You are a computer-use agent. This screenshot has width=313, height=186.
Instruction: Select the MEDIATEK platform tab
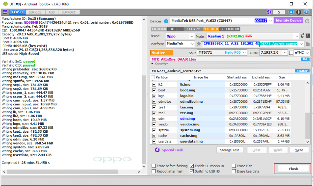coord(211,29)
